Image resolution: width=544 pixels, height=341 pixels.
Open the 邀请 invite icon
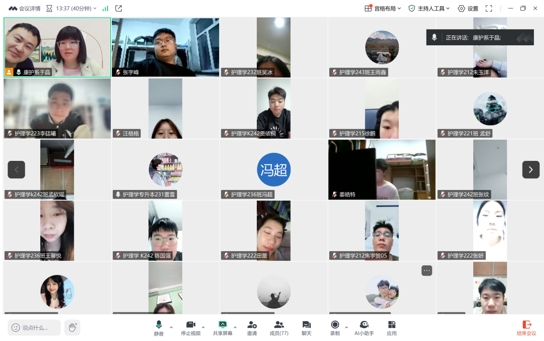point(252,327)
